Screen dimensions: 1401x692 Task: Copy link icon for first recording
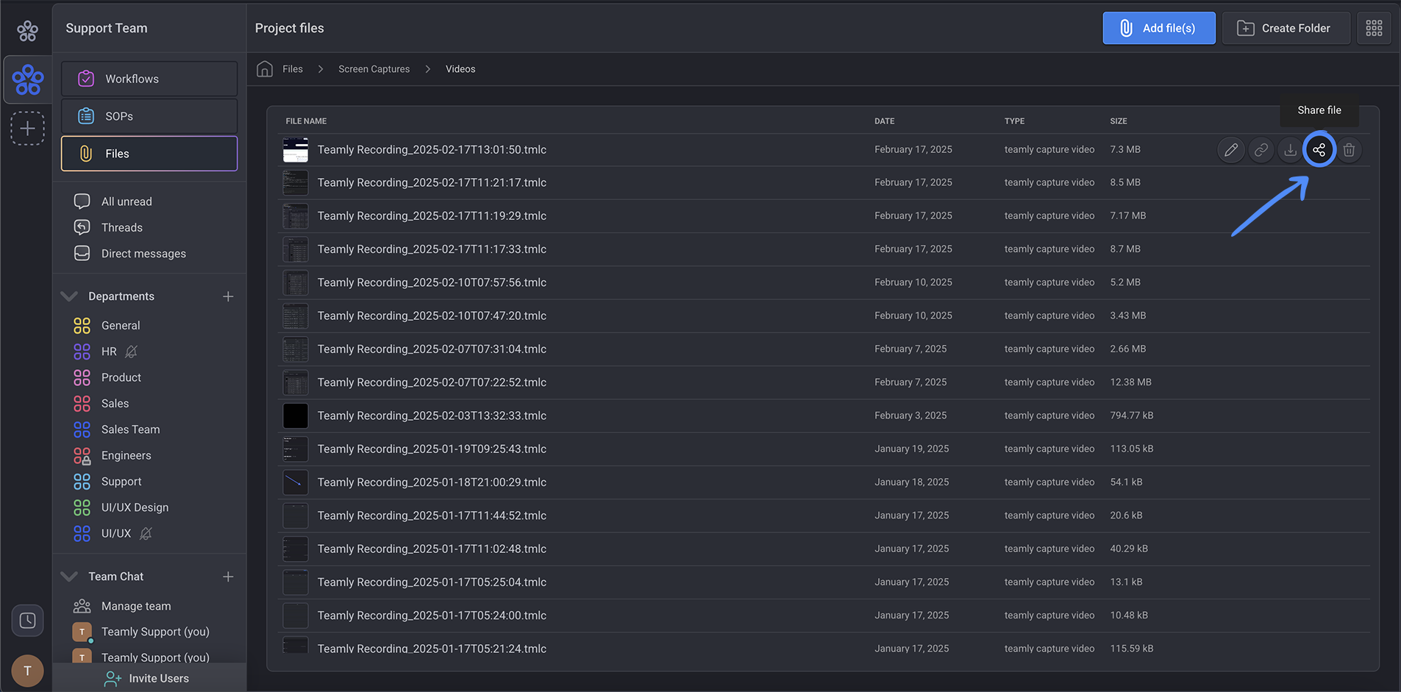click(x=1261, y=150)
